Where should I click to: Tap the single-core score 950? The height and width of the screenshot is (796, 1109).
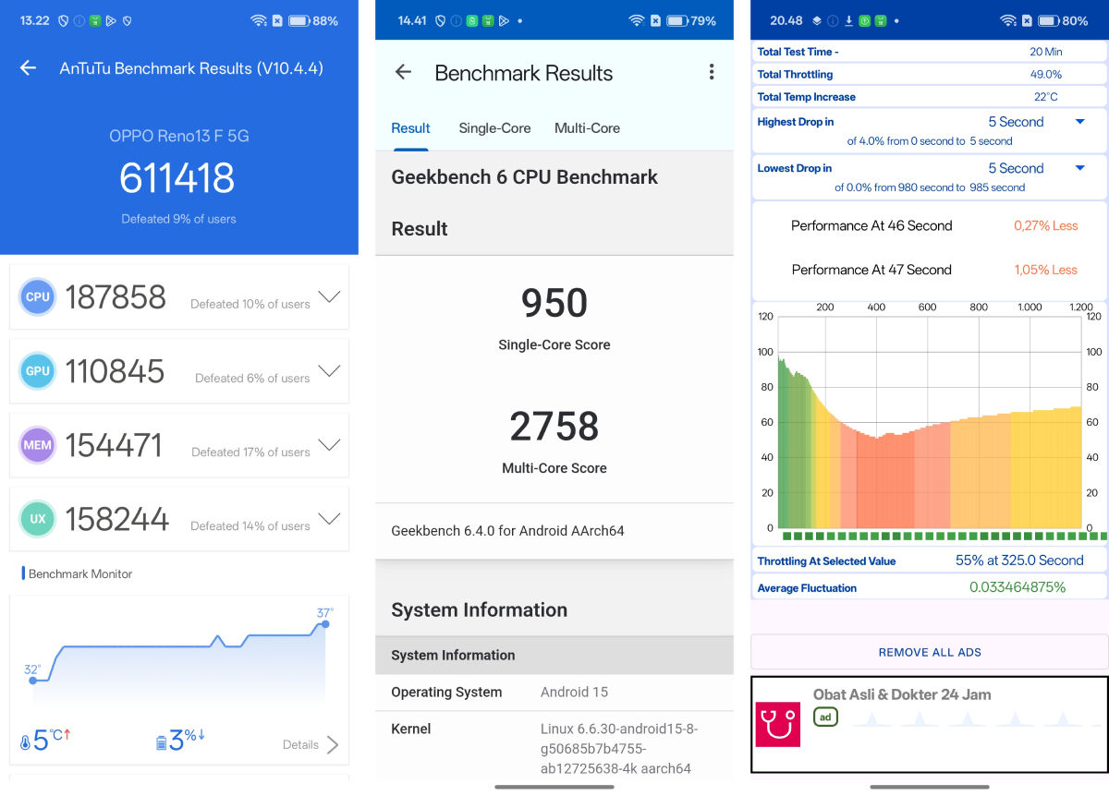click(x=554, y=303)
